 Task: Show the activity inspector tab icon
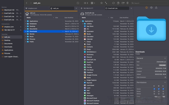pos(151,8)
